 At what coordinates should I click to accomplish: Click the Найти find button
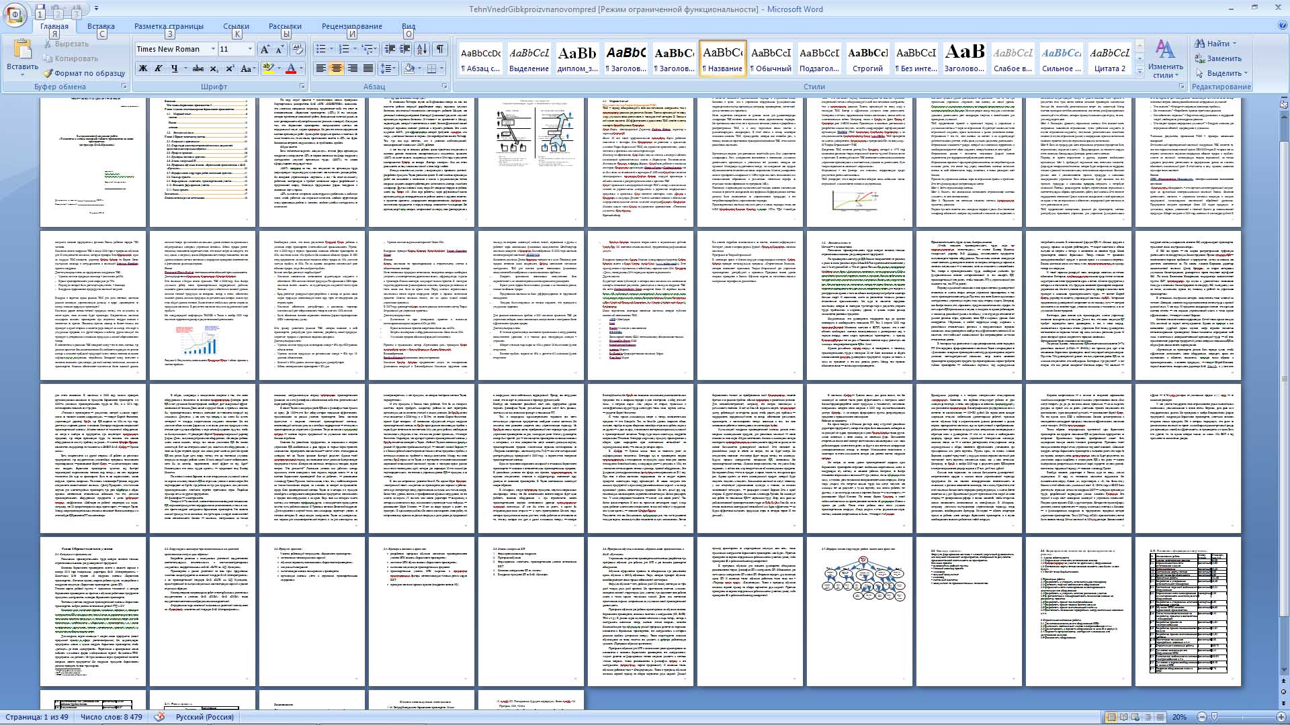click(x=1216, y=44)
